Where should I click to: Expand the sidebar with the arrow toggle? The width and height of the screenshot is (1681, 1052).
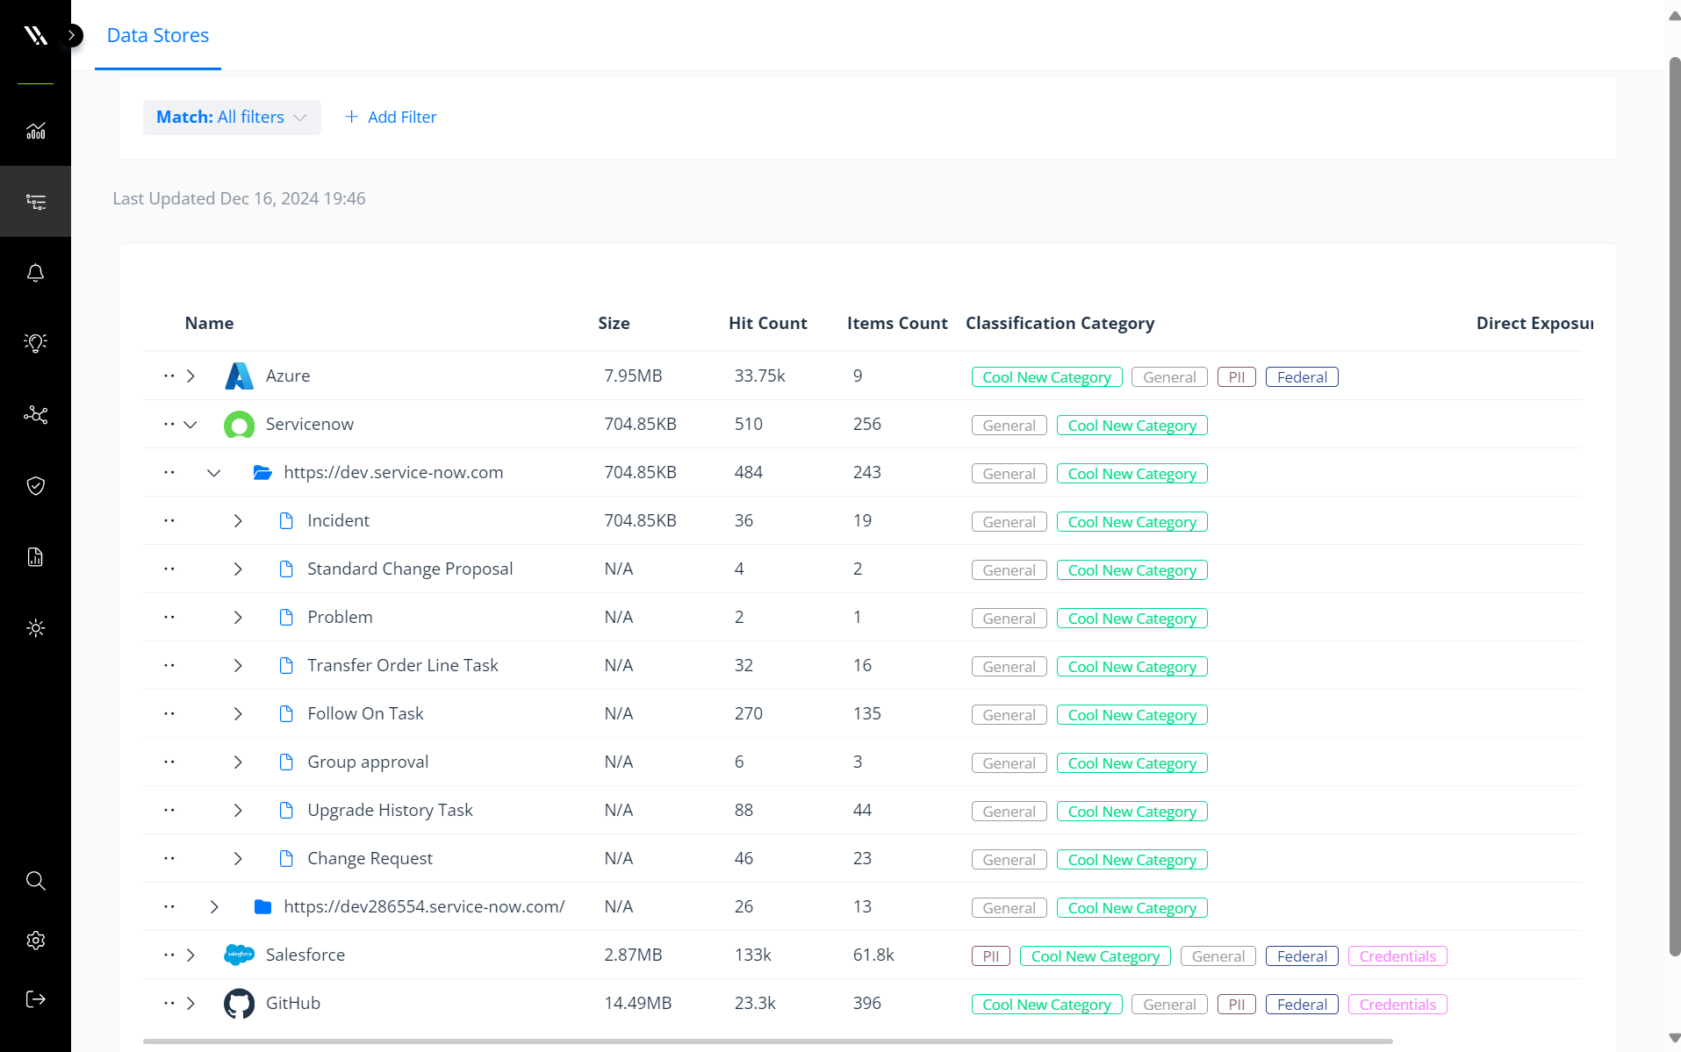[x=72, y=35]
